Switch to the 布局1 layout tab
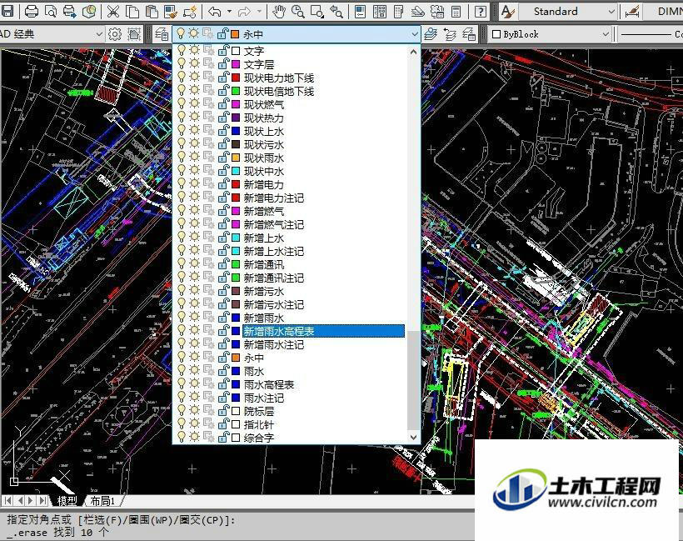The width and height of the screenshot is (683, 541). [x=102, y=501]
